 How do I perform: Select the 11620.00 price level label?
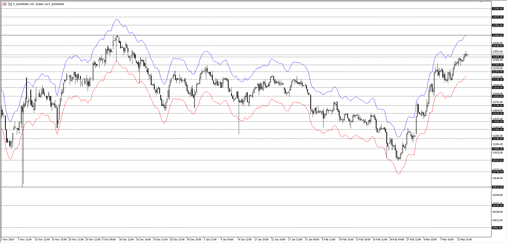(497, 113)
